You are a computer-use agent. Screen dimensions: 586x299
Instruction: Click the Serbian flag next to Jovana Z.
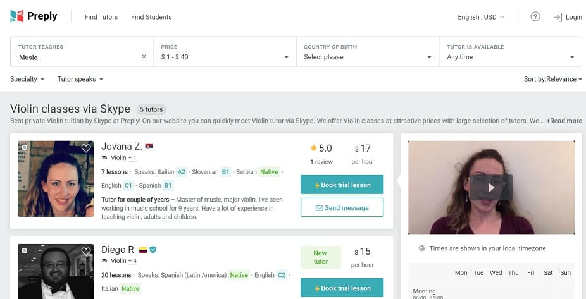point(149,147)
